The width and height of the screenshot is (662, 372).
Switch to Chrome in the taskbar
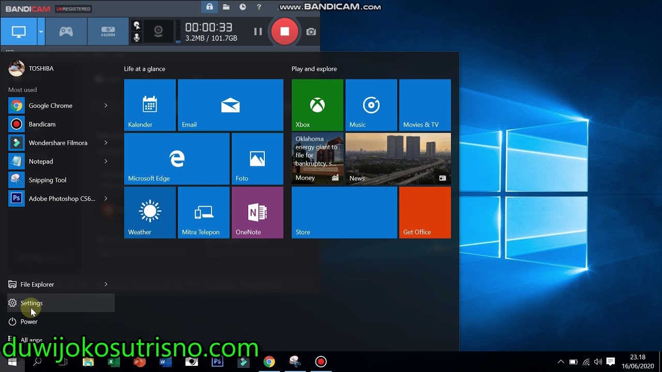269,362
